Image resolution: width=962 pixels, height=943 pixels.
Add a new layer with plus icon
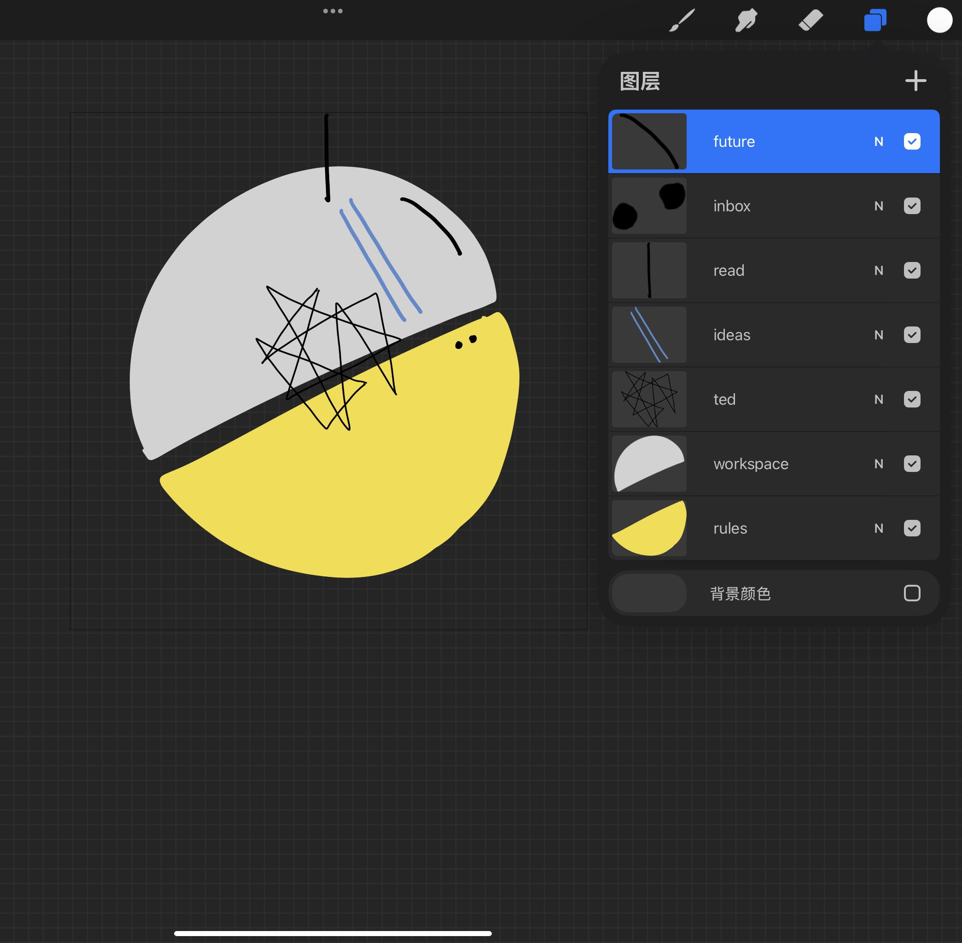[915, 80]
